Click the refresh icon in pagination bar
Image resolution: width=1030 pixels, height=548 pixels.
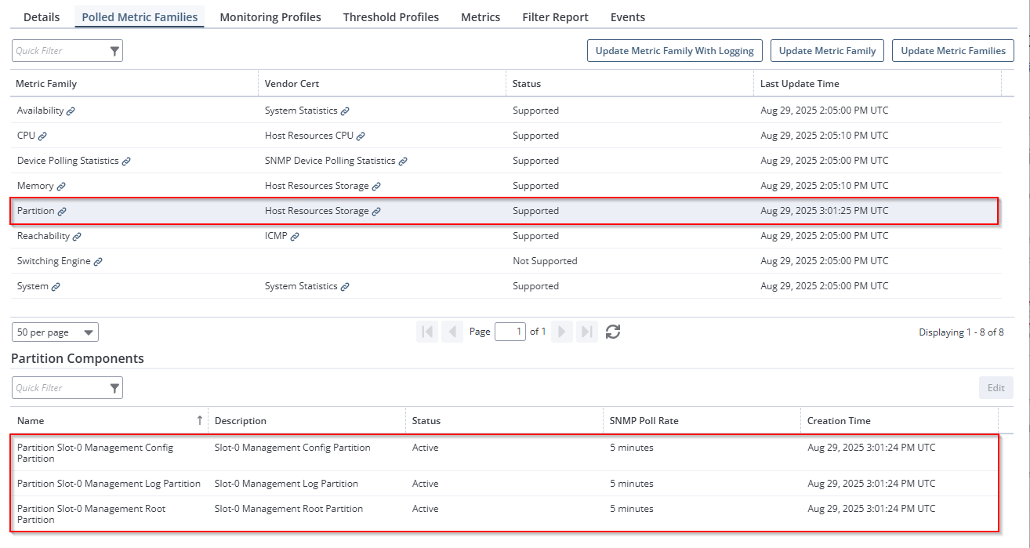[x=613, y=332]
